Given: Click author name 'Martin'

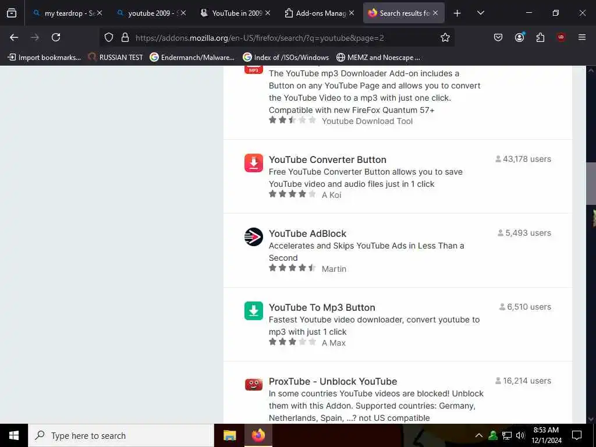Looking at the screenshot, I should pos(334,269).
